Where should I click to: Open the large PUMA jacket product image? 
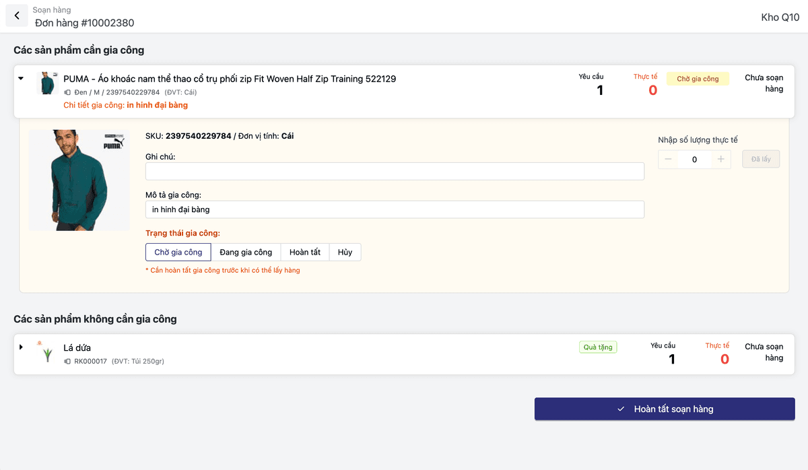(79, 180)
